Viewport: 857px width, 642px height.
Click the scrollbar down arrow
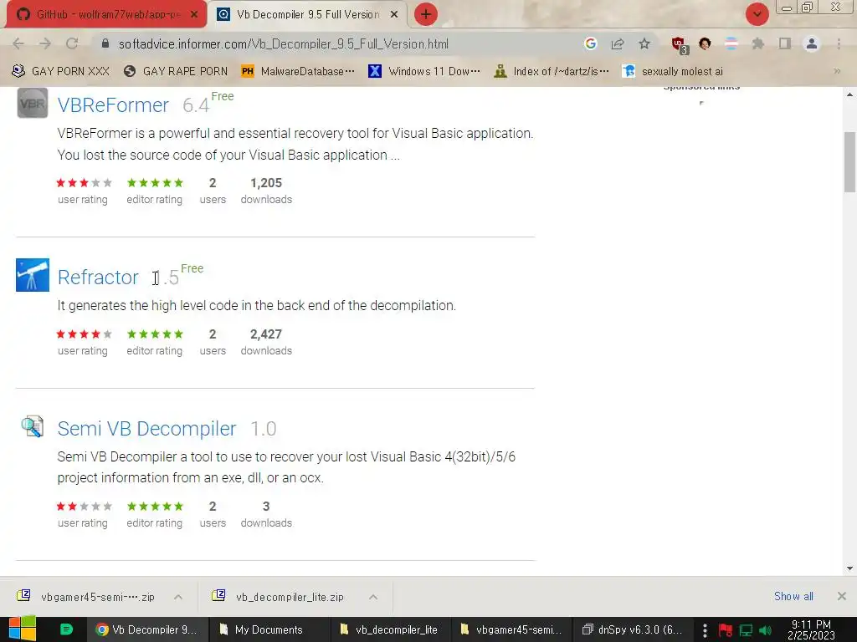[x=849, y=568]
